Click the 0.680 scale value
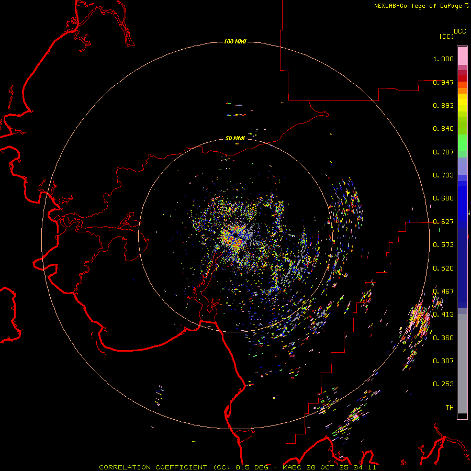 click(443, 198)
